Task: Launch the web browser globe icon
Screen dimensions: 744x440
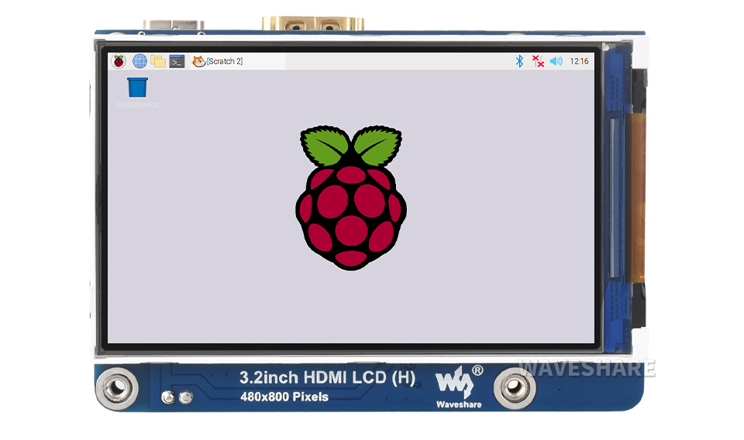Action: (139, 61)
